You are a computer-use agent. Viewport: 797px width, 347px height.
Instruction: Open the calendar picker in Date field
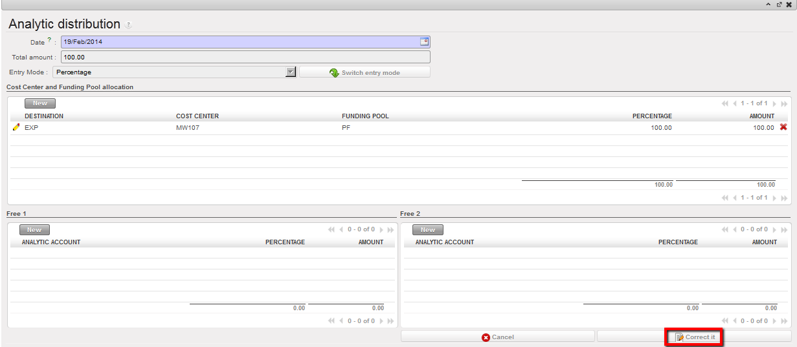click(x=424, y=41)
